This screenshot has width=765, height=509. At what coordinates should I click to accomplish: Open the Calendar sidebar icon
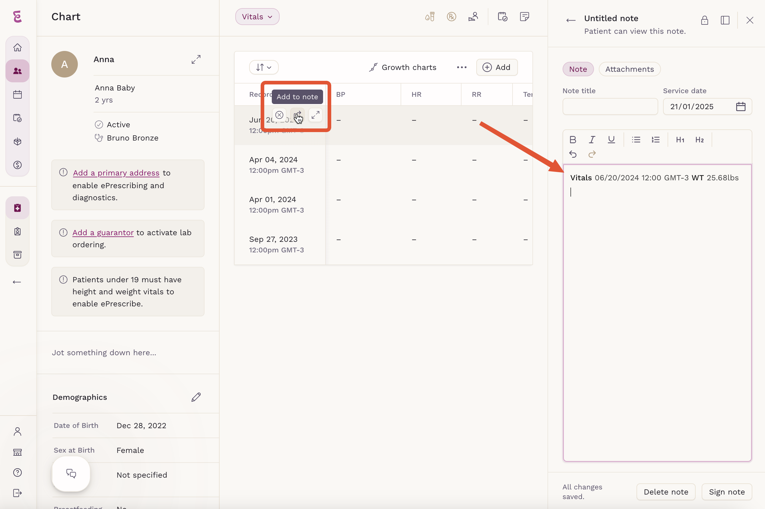point(17,94)
